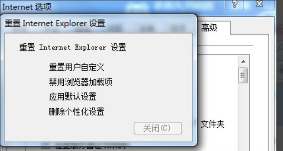Viewport: 283px width, 151px height.
Task: Click the partly hidden setting text under the dialog
Action: (x=90, y=147)
